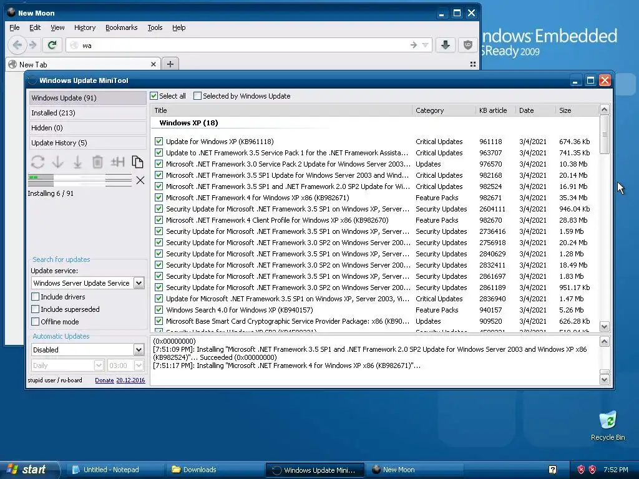Open a new tab with the plus button
Screen dimensions: 639x479
click(170, 64)
